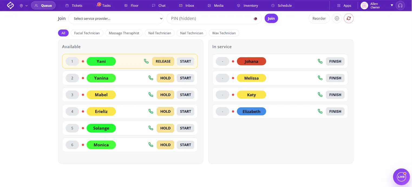The height and width of the screenshot is (187, 412).
Task: Open the LIVE chat bubble
Action: pyautogui.click(x=401, y=177)
